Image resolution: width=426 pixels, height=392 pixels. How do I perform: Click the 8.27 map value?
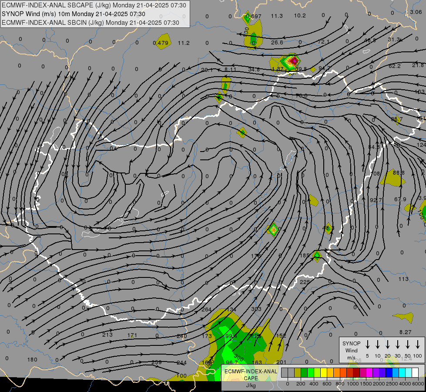pos(406,332)
